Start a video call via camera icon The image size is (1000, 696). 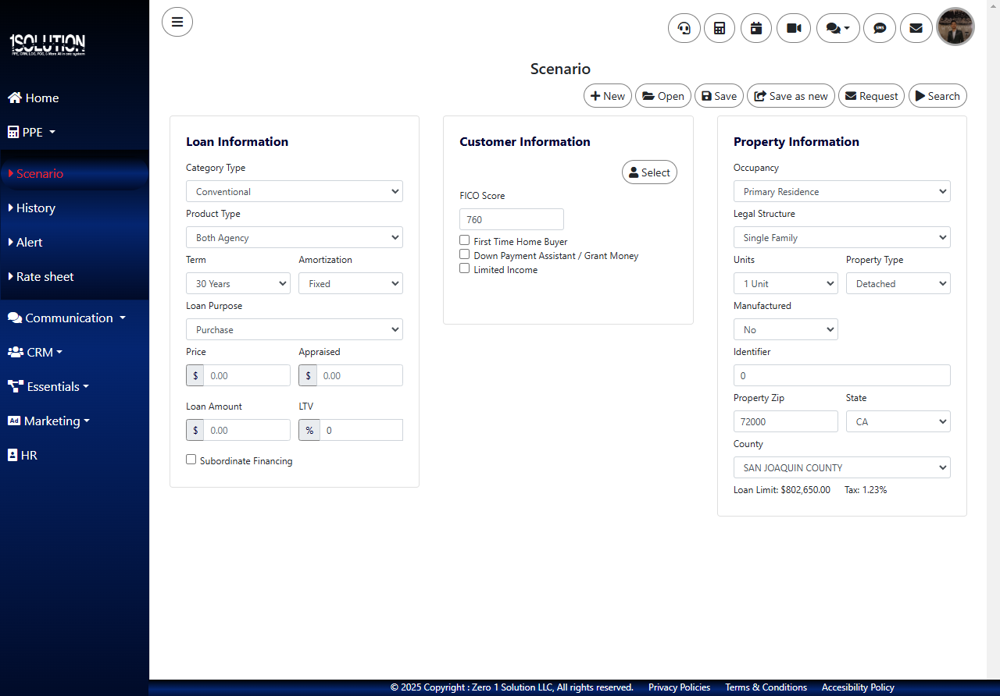794,29
